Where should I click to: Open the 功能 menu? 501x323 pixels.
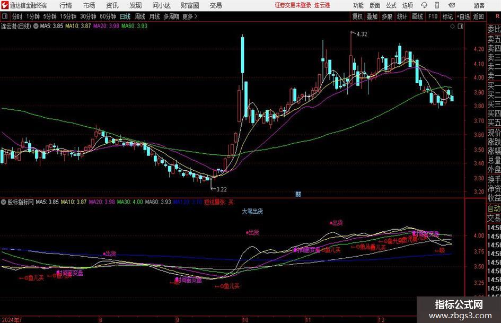[358, 5]
